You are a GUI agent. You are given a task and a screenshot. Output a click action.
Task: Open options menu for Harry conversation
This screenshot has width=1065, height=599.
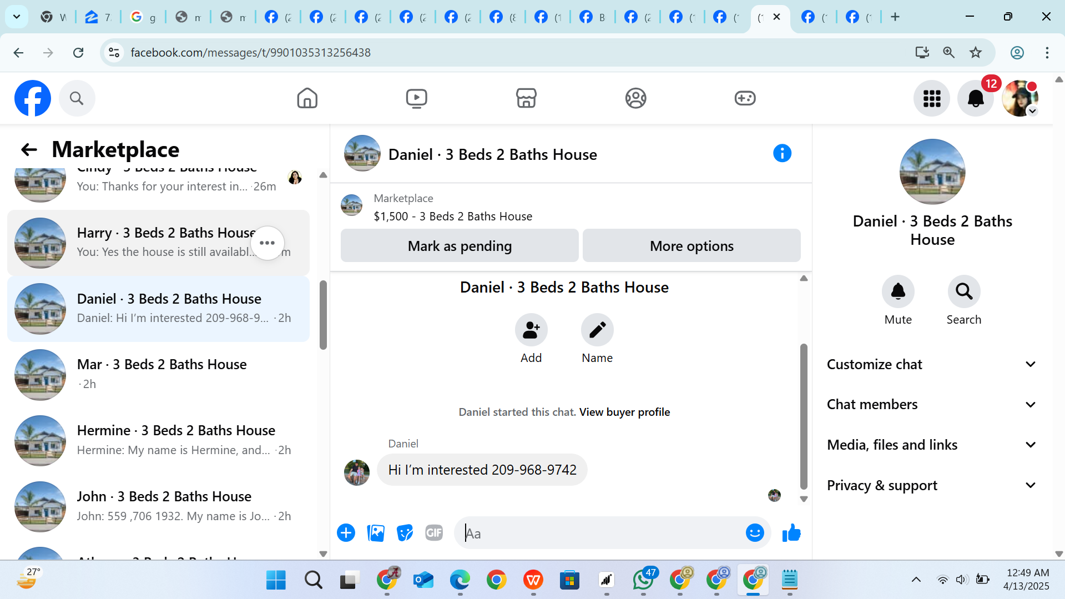point(267,243)
